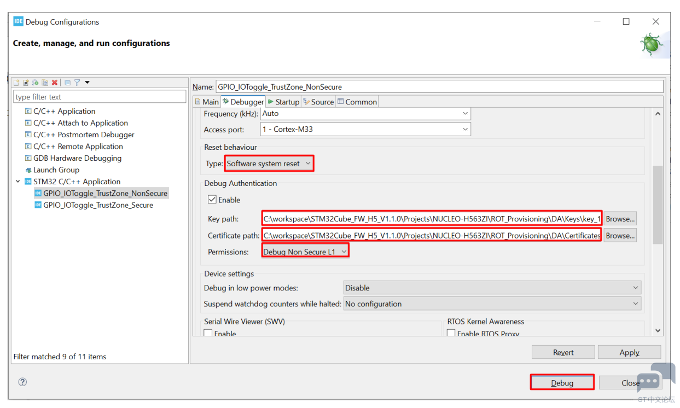This screenshot has width=680, height=408.
Task: Click the Revert button
Action: [563, 352]
